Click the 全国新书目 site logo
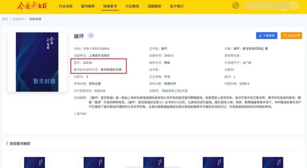This screenshot has width=307, height=168. pyautogui.click(x=32, y=6)
